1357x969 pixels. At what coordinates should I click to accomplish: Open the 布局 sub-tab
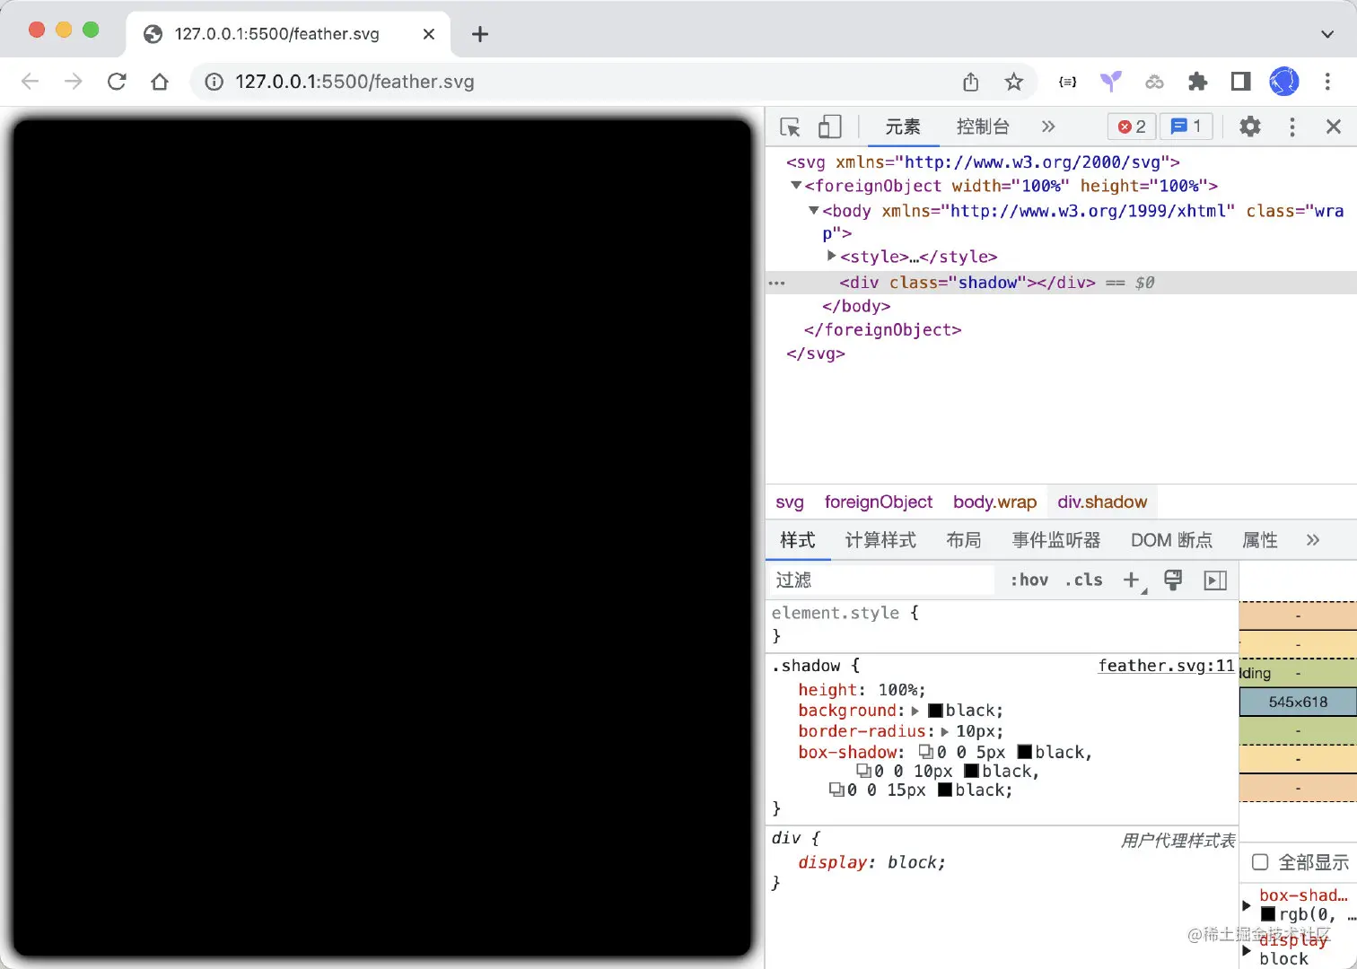click(963, 540)
